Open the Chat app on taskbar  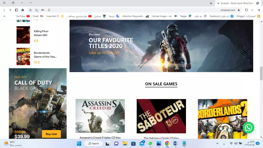pos(116,144)
